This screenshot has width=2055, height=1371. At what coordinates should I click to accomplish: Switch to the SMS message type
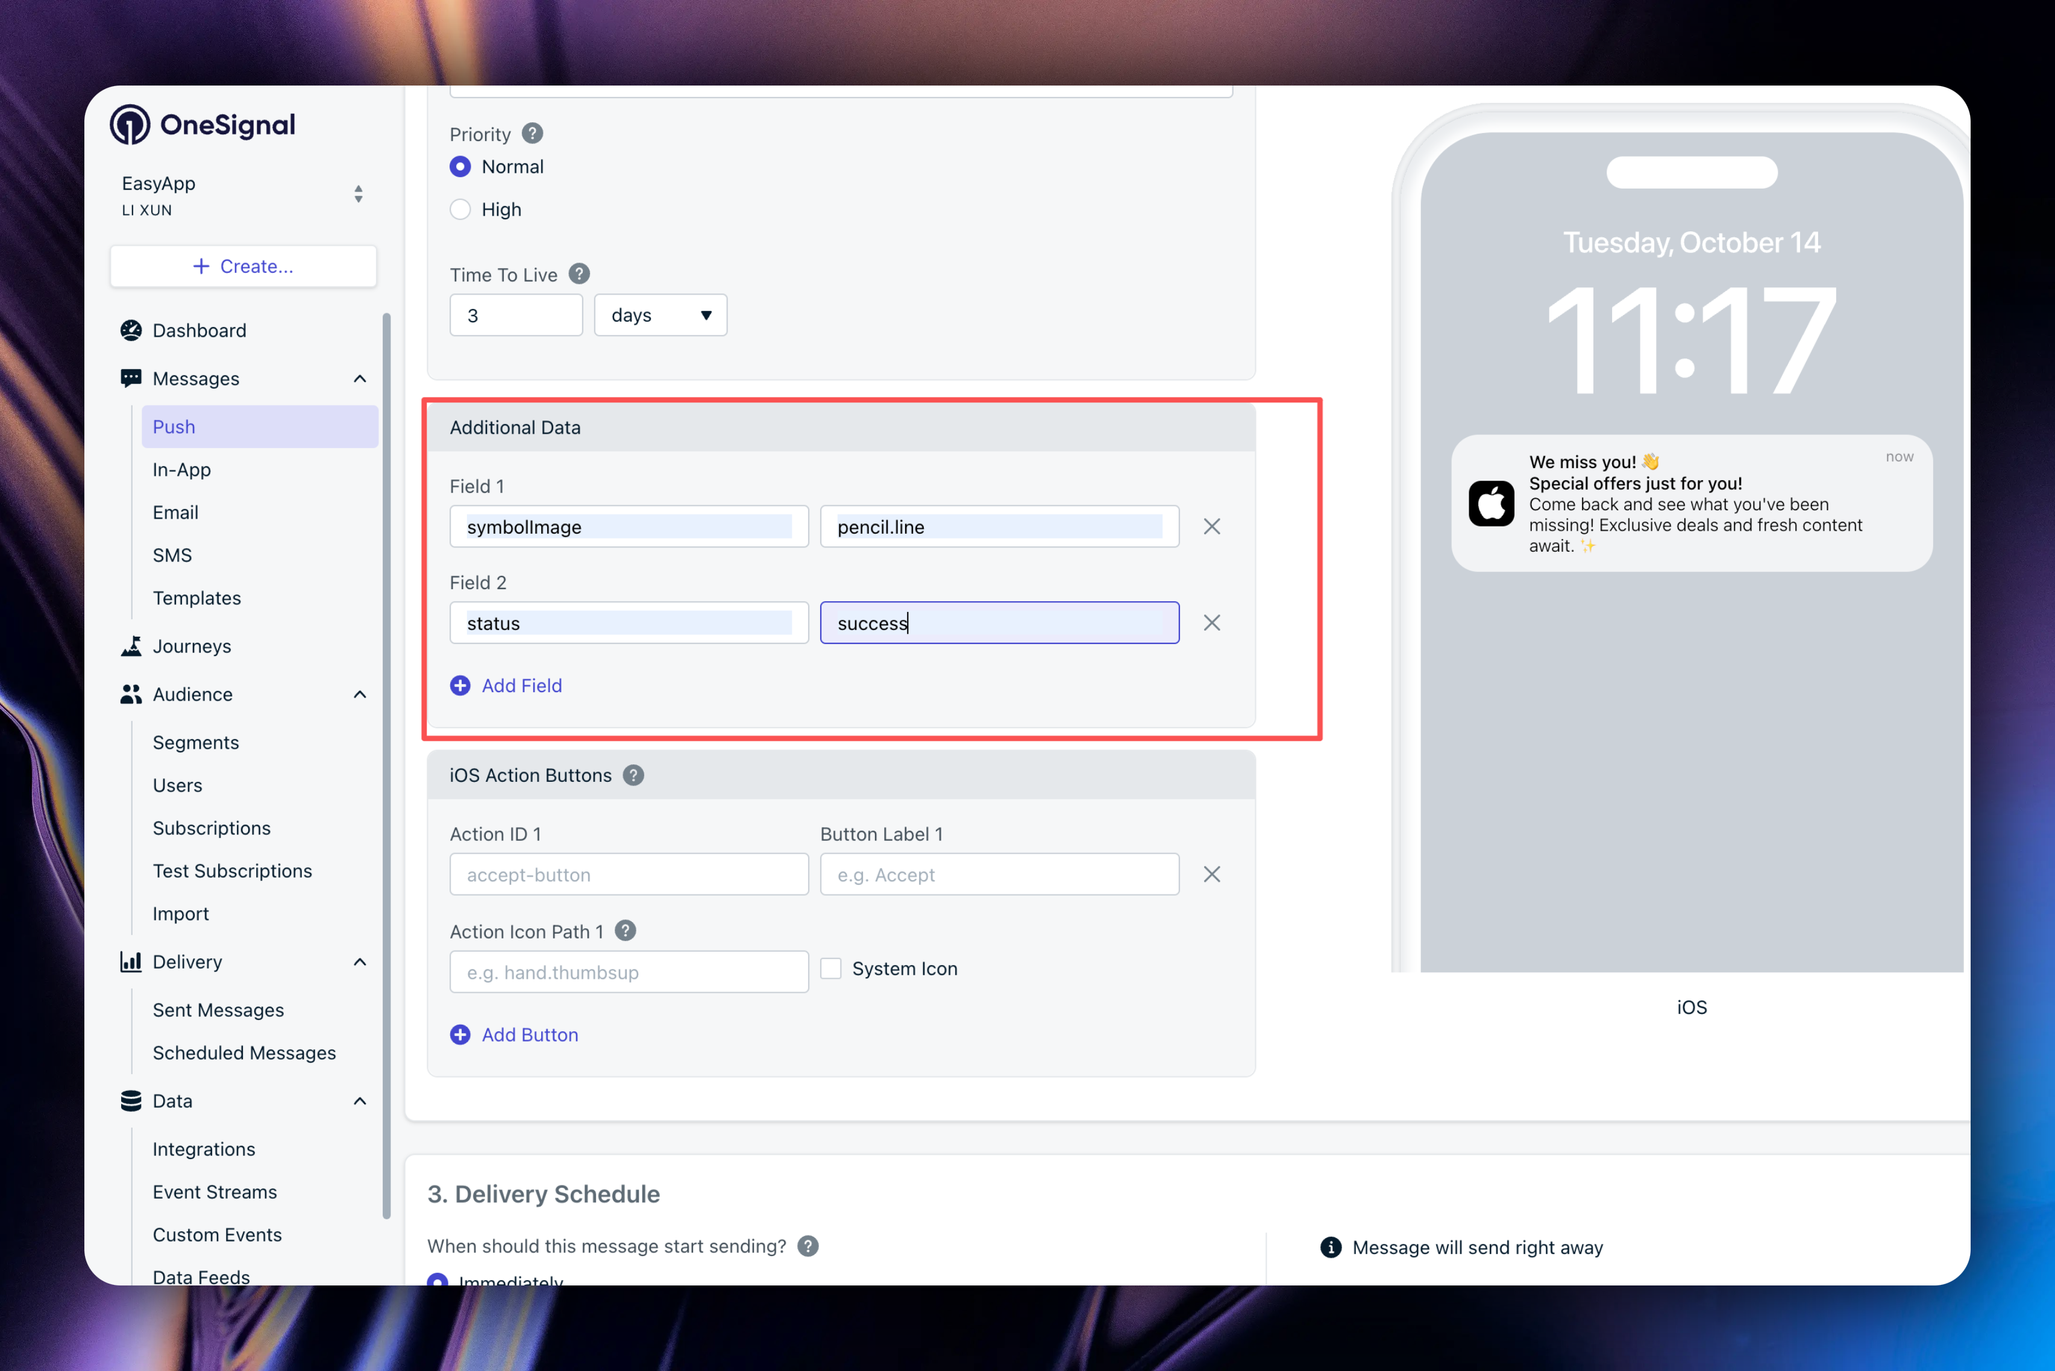tap(172, 554)
